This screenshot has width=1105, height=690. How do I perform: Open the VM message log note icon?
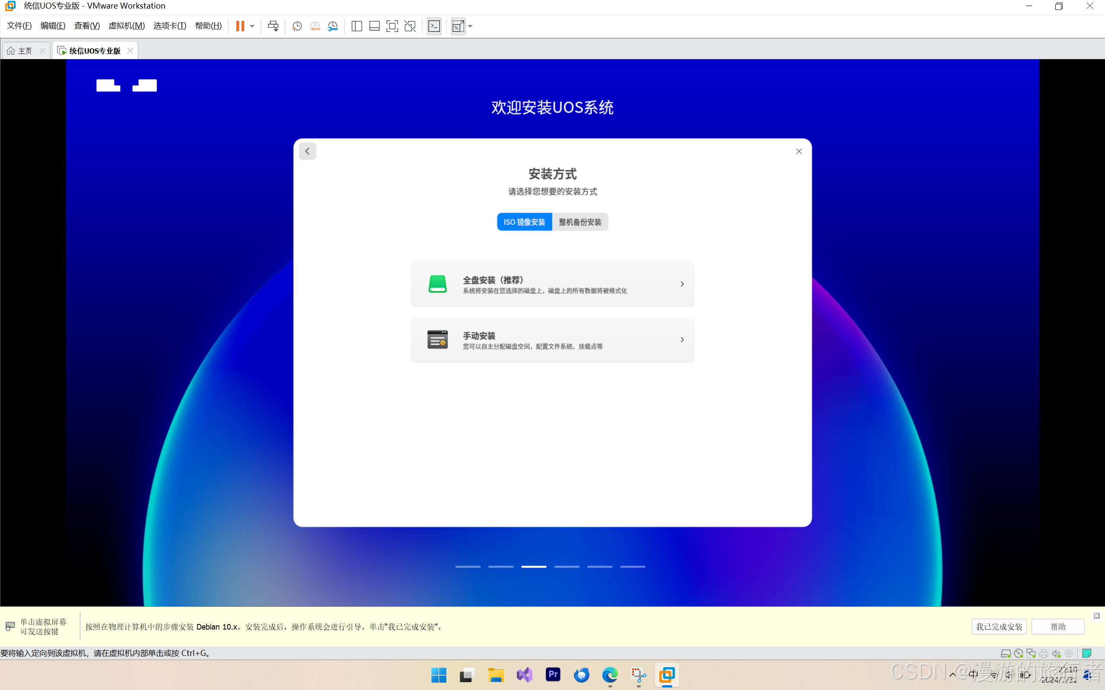(x=1087, y=653)
